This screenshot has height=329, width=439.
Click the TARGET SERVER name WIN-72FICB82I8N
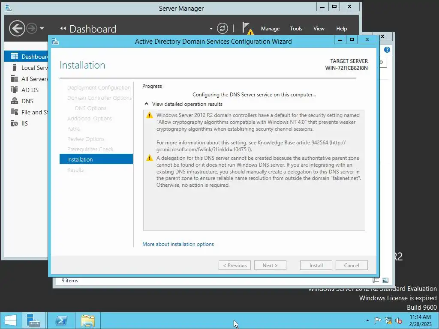click(x=346, y=68)
